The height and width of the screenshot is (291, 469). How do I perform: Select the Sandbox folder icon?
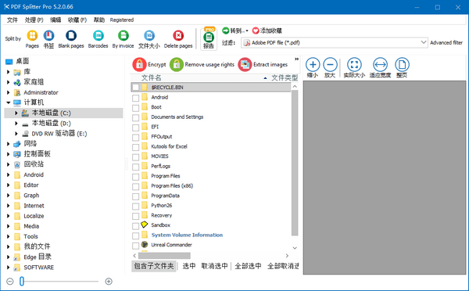pos(145,225)
